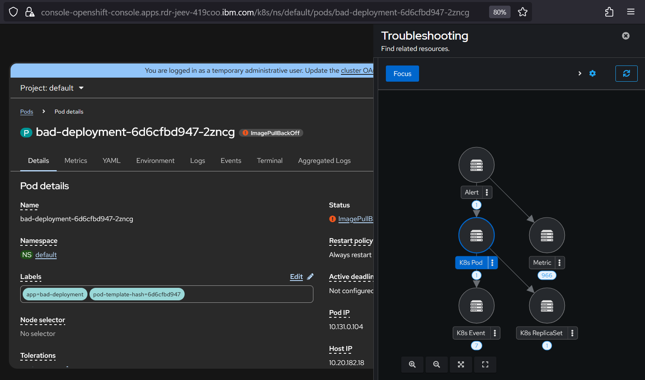Open the Metric node kebab menu
Image resolution: width=645 pixels, height=380 pixels.
pos(560,263)
